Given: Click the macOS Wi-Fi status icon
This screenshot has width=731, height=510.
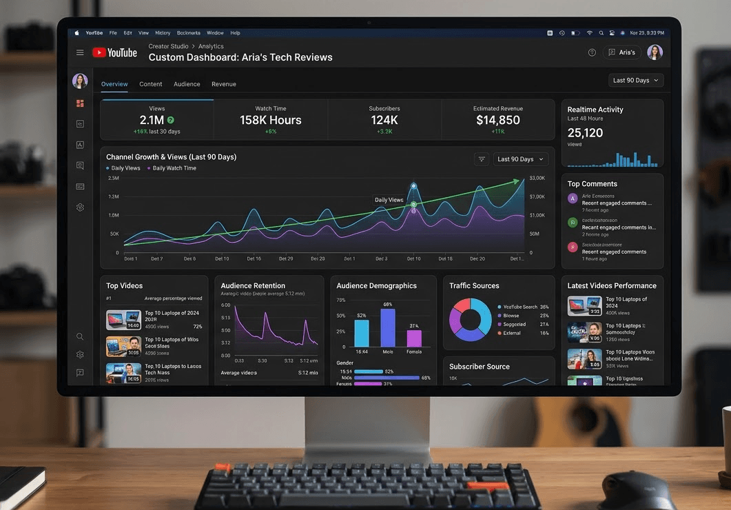Looking at the screenshot, I should click(589, 32).
